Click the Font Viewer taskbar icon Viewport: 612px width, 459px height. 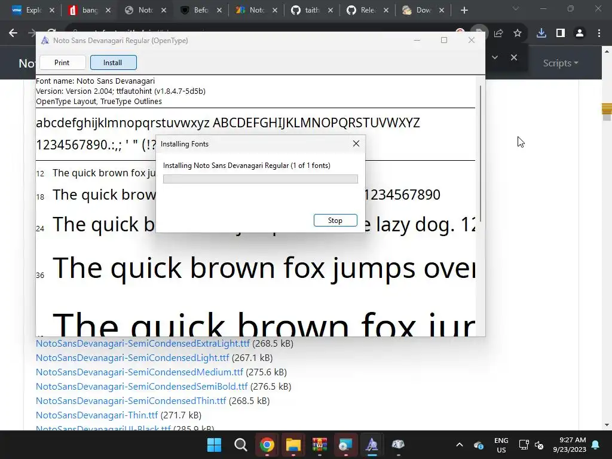coord(372,445)
